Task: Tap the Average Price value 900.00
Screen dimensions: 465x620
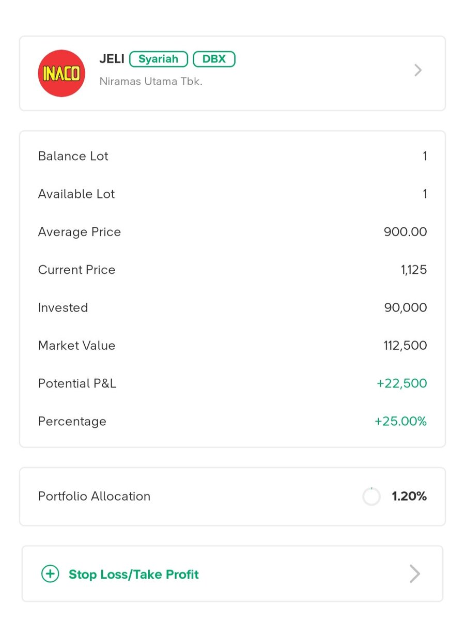Action: 406,232
